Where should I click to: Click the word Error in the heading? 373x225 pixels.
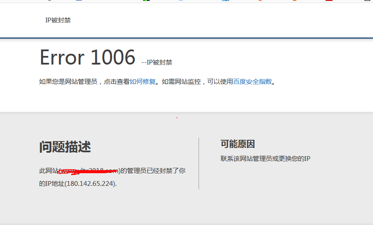click(x=62, y=58)
